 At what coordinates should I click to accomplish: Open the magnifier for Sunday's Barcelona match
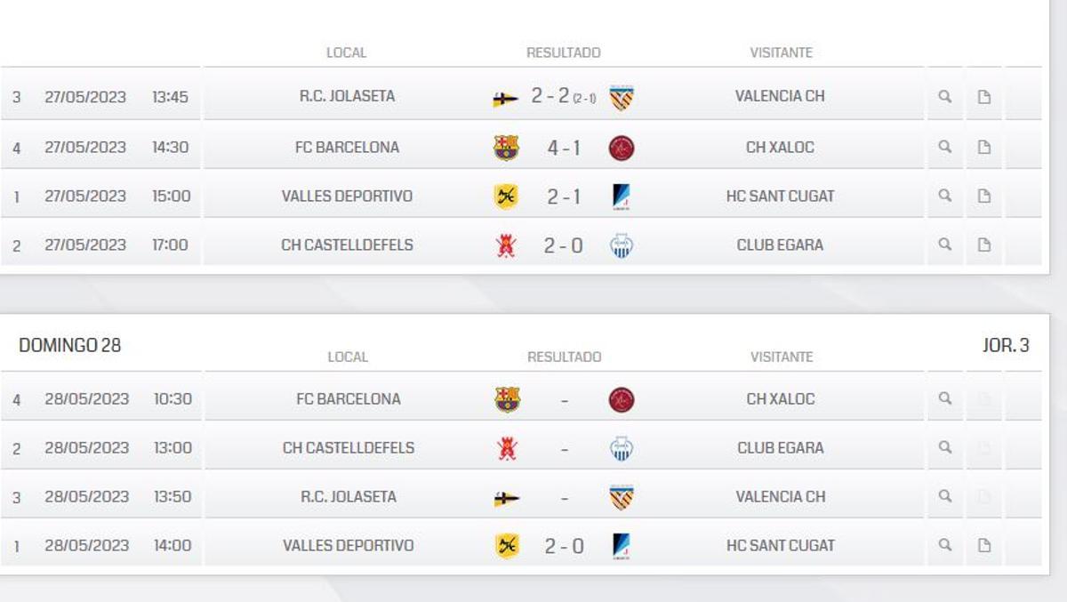pyautogui.click(x=944, y=399)
